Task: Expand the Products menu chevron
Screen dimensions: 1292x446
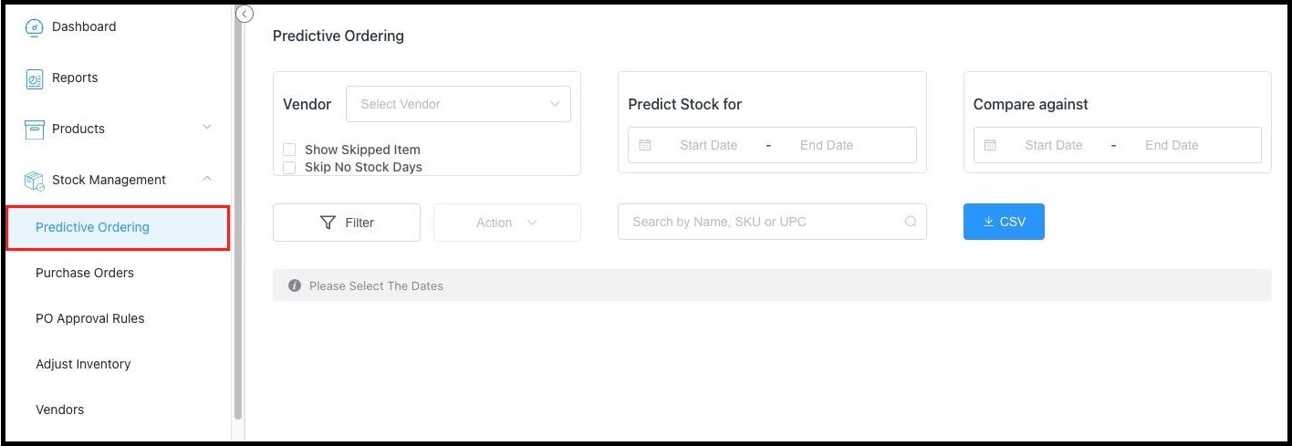Action: tap(207, 127)
